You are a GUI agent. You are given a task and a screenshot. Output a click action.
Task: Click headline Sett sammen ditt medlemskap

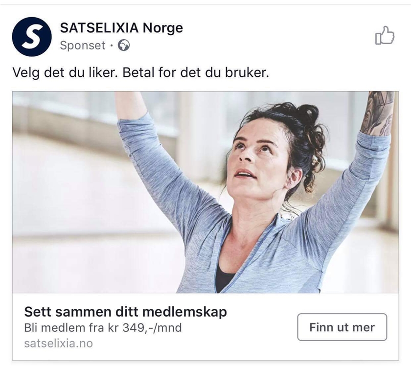(x=126, y=312)
